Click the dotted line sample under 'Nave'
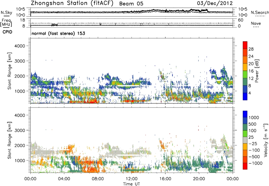Image resolution: width=269 pixels, height=186 pixels. (256, 27)
